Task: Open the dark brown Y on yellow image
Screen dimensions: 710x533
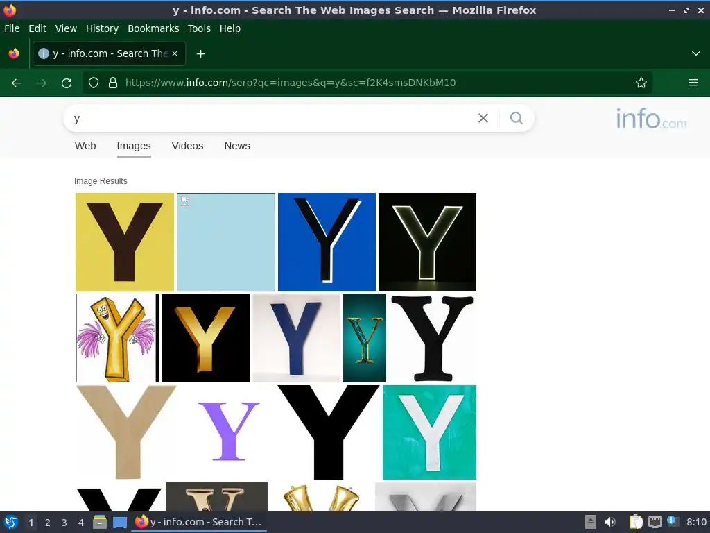Action: coord(125,242)
